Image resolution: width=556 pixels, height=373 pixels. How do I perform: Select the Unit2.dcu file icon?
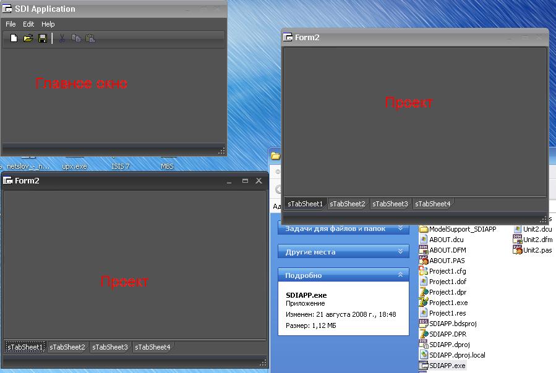518,229
